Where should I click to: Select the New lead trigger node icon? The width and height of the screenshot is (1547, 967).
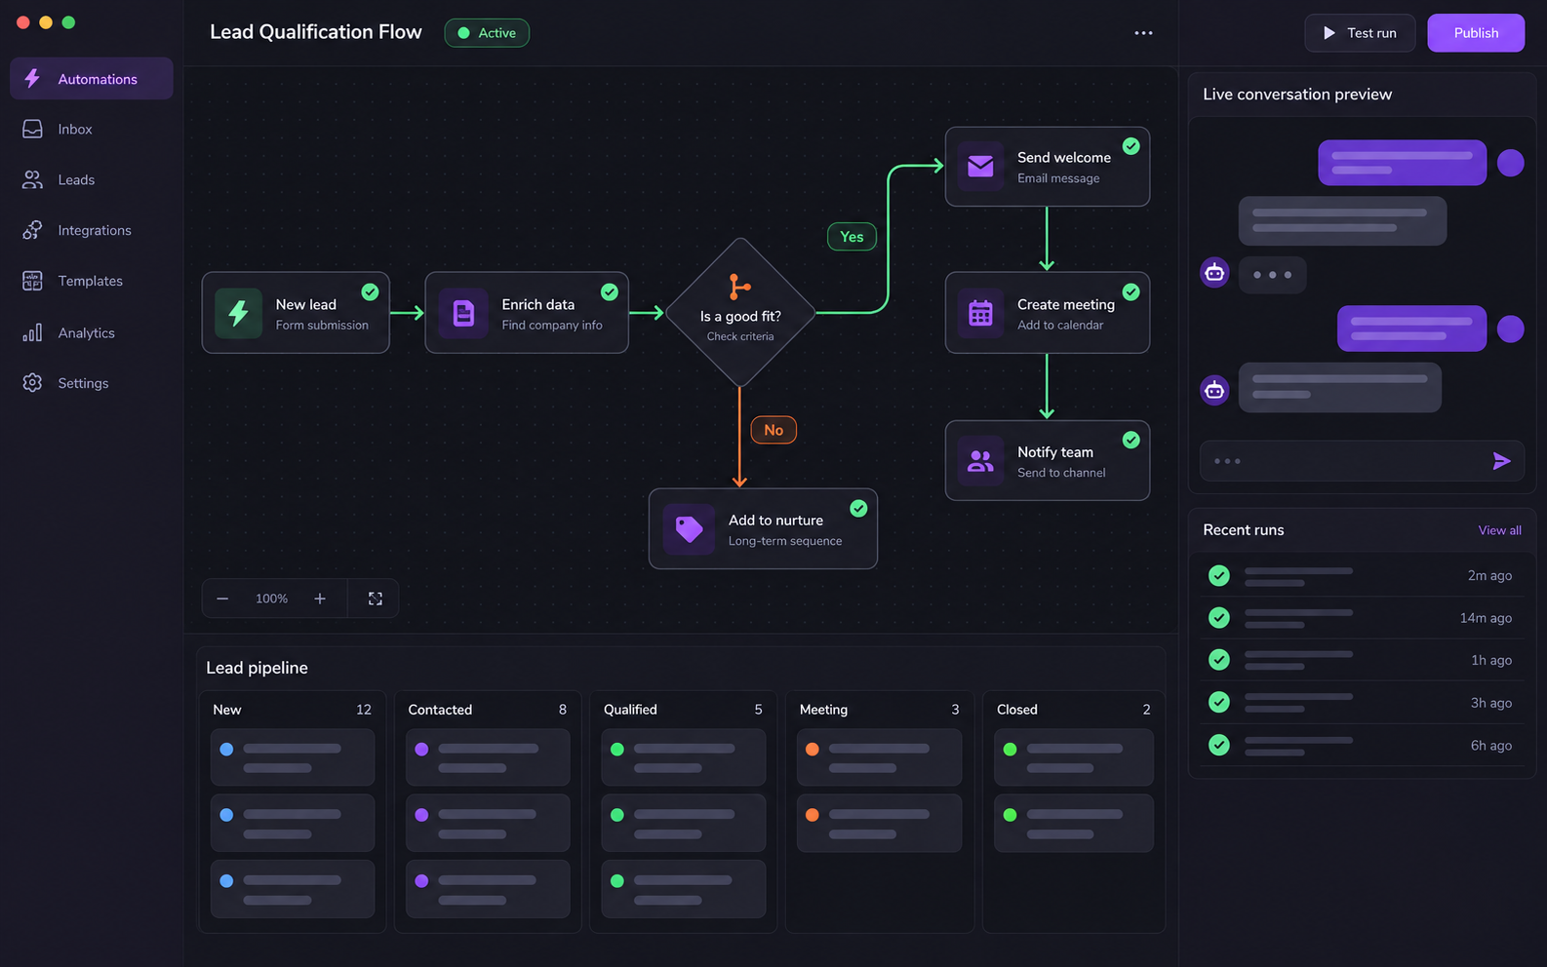[x=238, y=313]
